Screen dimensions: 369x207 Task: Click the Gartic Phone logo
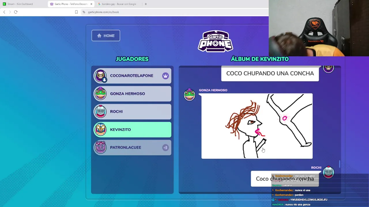pos(216,41)
